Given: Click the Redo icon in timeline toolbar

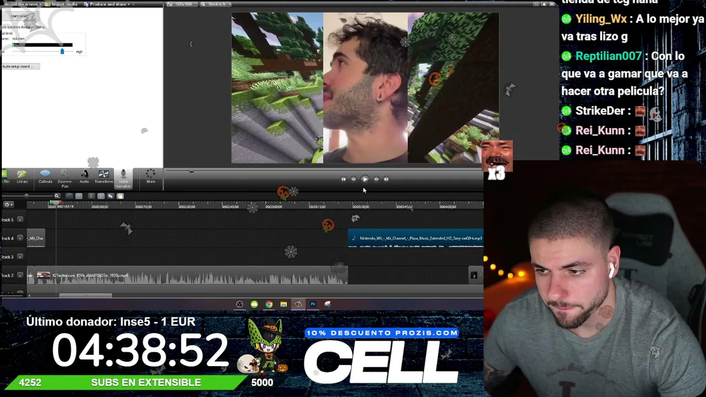Looking at the screenshot, I should tap(79, 196).
